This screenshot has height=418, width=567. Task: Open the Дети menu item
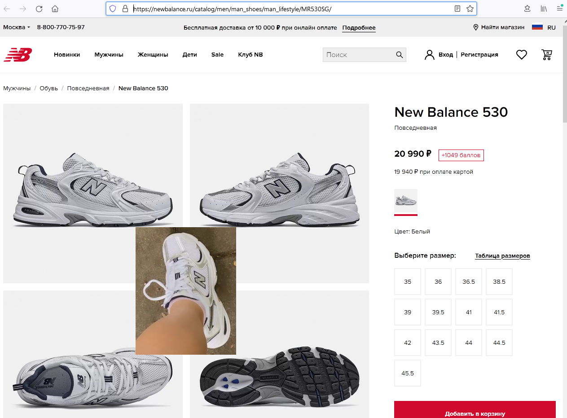point(190,55)
